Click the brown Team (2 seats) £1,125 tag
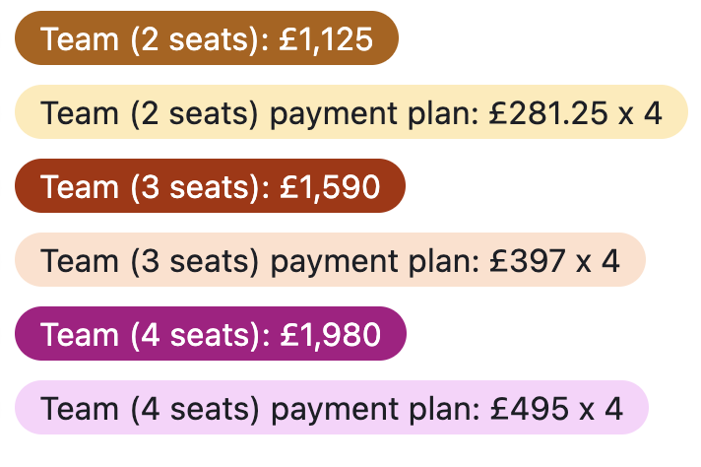The image size is (701, 467). (x=207, y=39)
